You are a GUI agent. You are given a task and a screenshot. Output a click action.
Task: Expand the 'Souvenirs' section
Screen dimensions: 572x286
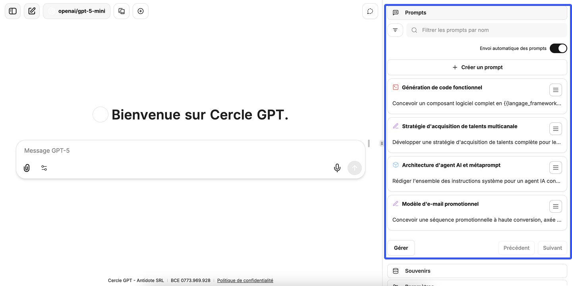point(477,271)
